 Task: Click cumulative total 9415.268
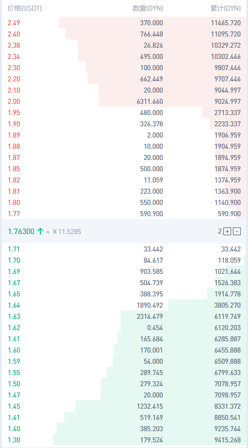point(227,440)
